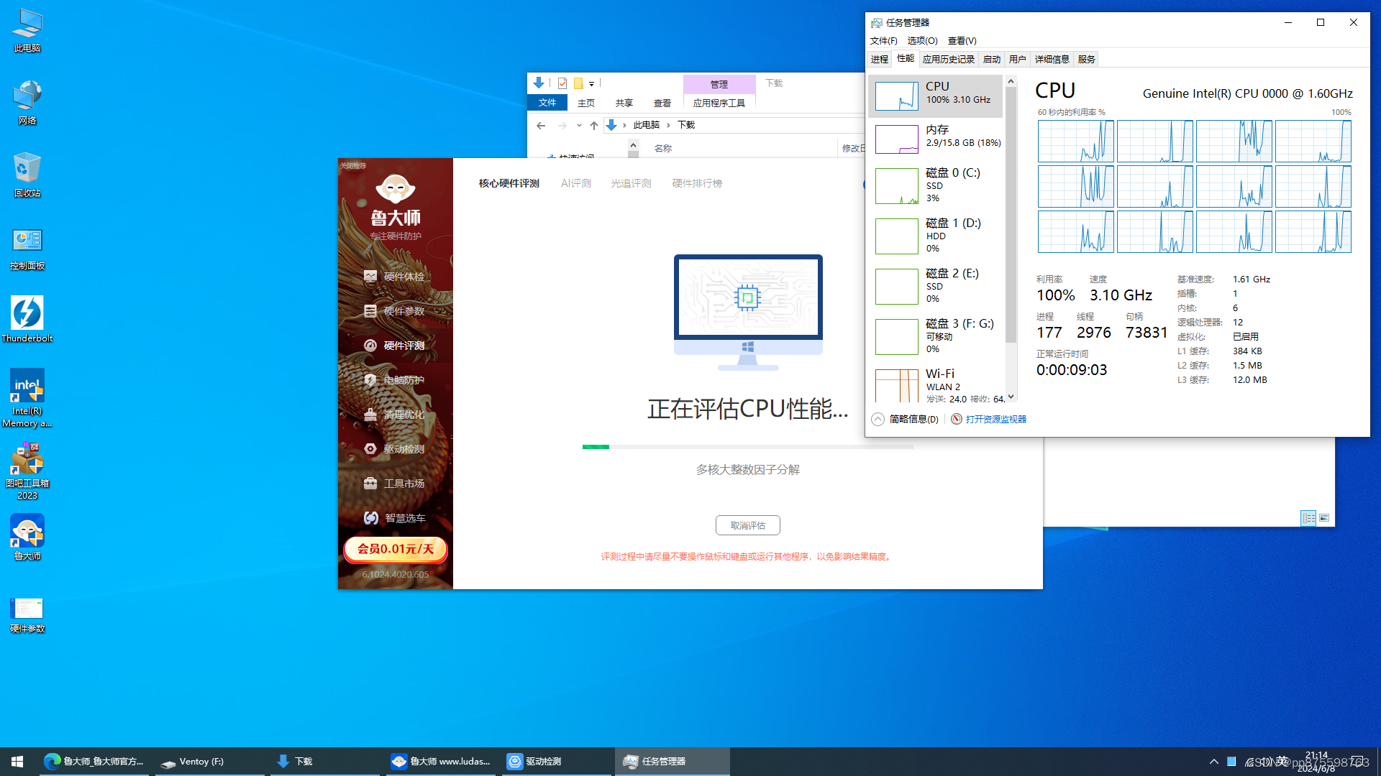Open 主页 tab in Explorer ribbon

pyautogui.click(x=586, y=103)
